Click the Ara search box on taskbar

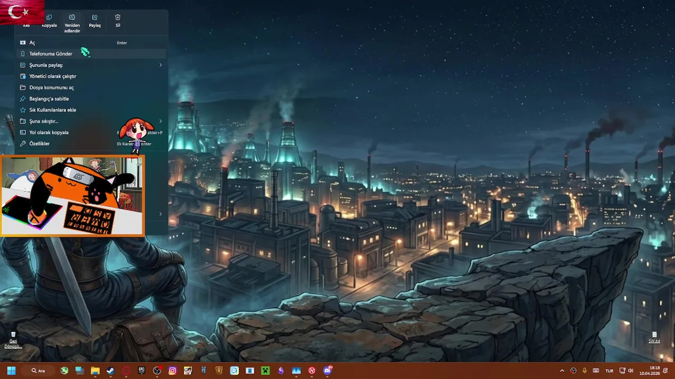pyautogui.click(x=38, y=371)
